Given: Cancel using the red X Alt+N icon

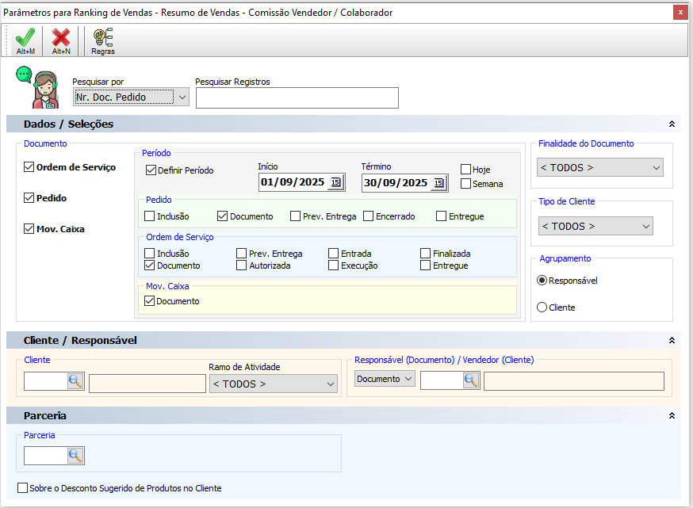Looking at the screenshot, I should [x=61, y=41].
